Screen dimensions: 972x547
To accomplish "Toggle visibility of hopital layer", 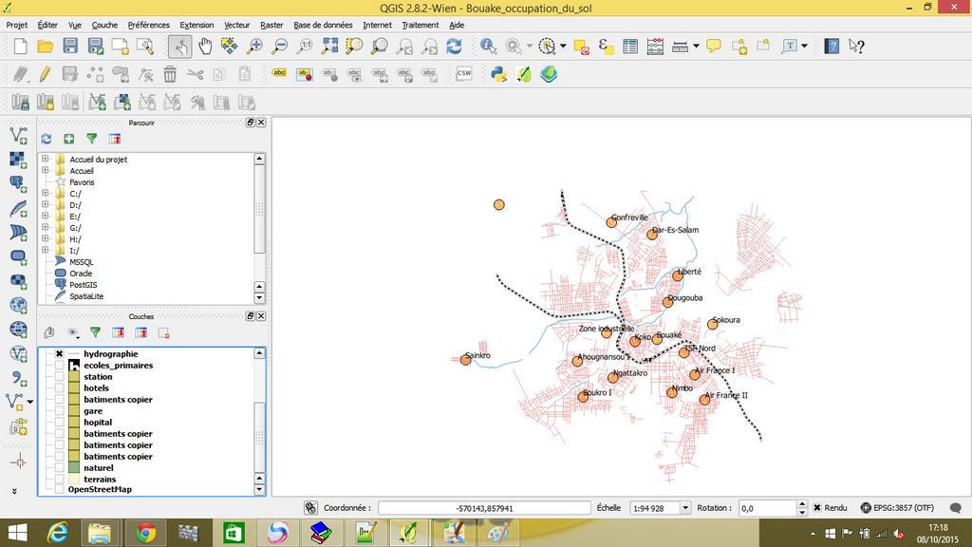I will pyautogui.click(x=59, y=422).
